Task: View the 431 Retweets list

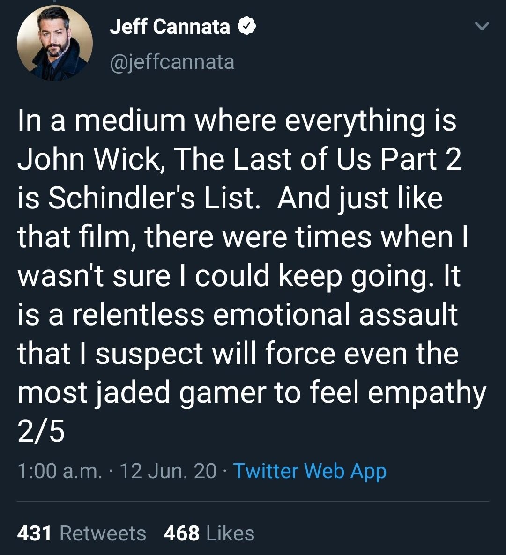Action: click(x=82, y=533)
